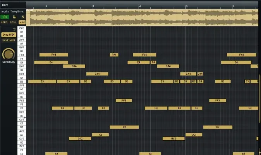Click the small arrow marker beside D3
Screen dimensions: 261x155
point(25,117)
